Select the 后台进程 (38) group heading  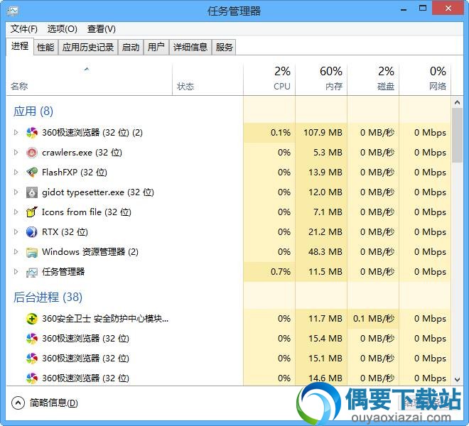48,297
